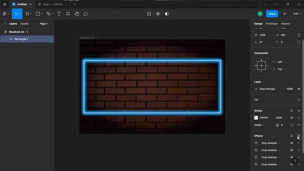
Task: Toggle layer visibility eye beside 100%
Action: (x=299, y=89)
